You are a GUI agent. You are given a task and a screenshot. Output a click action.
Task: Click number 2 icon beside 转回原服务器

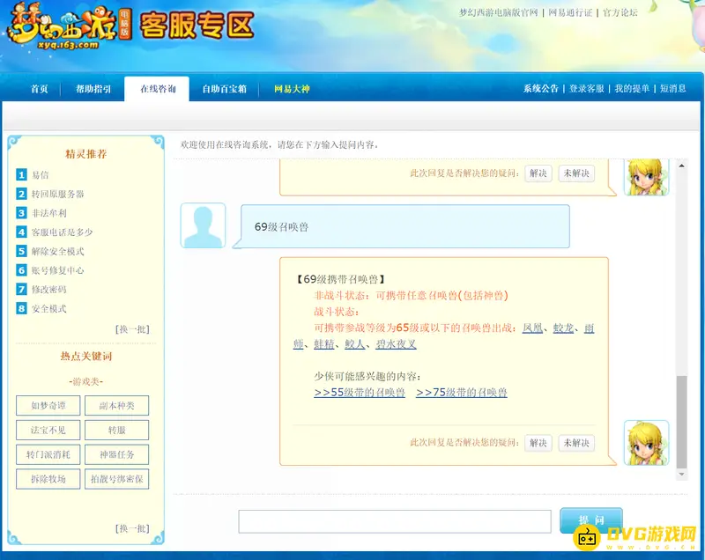[x=21, y=194]
